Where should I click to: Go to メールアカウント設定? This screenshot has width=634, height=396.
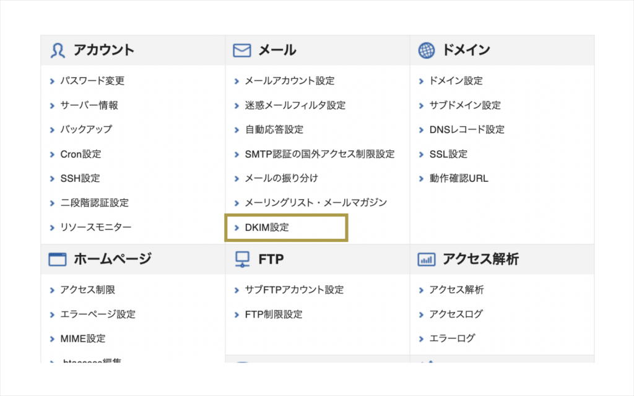[290, 81]
